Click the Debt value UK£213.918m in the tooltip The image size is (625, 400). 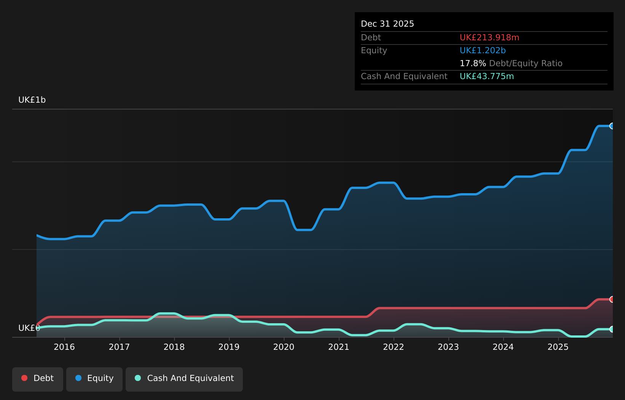click(489, 38)
